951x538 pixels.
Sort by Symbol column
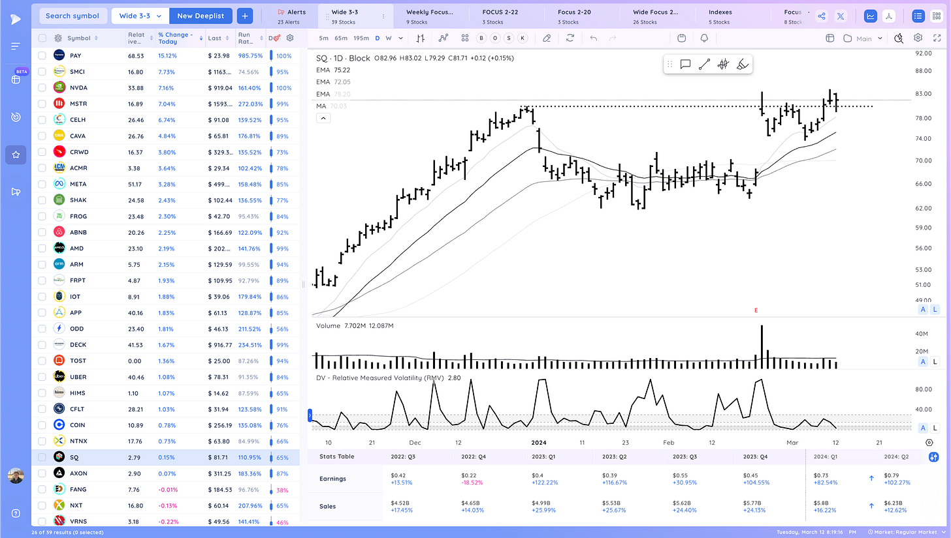[82, 38]
